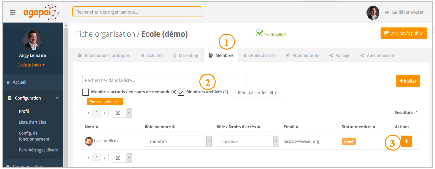Screen dimensions: 435x169
Task: Select Profil in the sidebar
Action: click(24, 111)
